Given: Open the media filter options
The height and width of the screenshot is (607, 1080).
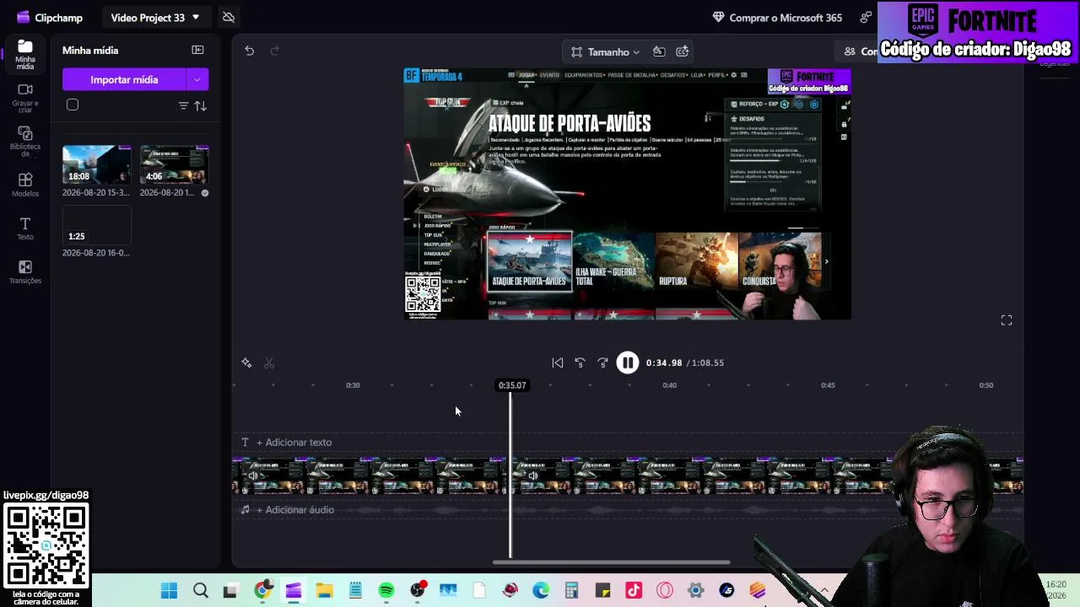Looking at the screenshot, I should pyautogui.click(x=183, y=105).
